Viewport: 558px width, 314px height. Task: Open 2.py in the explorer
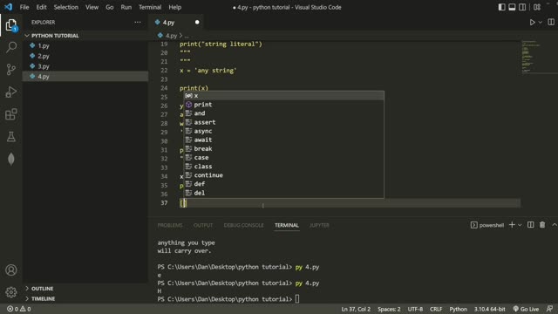(x=85, y=56)
